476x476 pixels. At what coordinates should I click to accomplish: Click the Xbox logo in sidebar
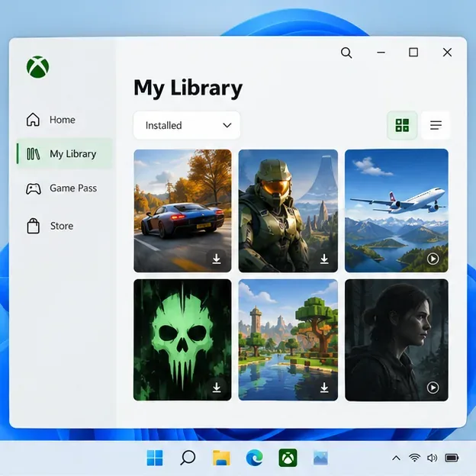37,67
